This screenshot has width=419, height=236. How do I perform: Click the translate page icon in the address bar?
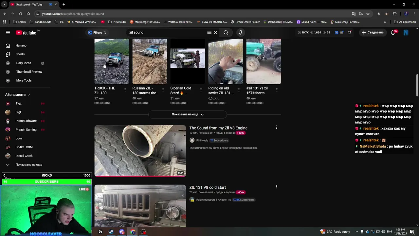click(354, 14)
